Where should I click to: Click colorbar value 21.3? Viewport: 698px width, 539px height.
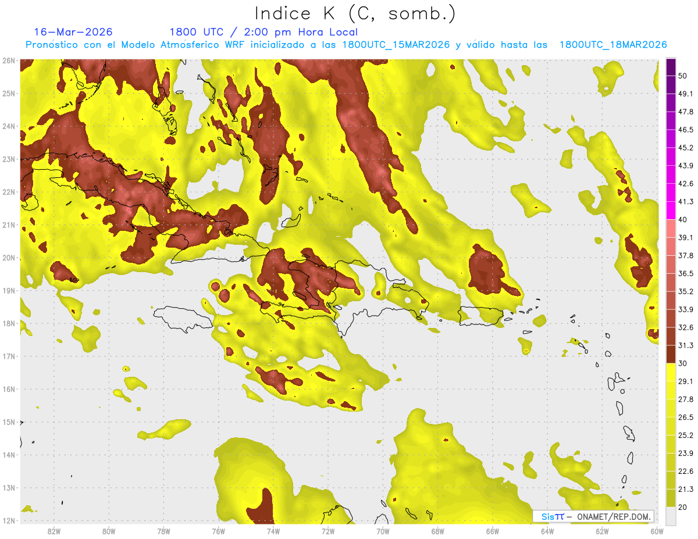click(x=686, y=489)
